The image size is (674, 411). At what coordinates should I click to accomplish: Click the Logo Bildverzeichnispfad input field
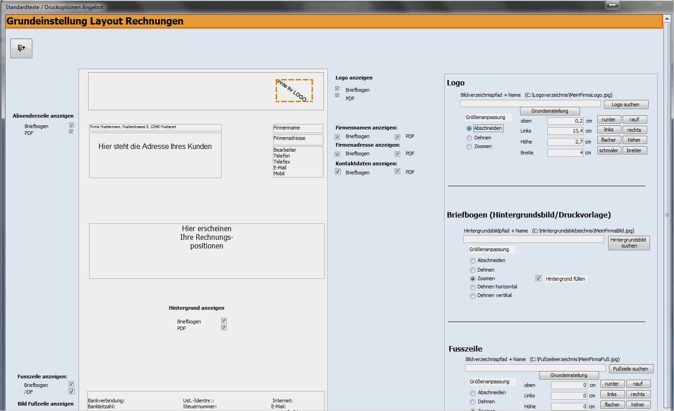point(530,104)
